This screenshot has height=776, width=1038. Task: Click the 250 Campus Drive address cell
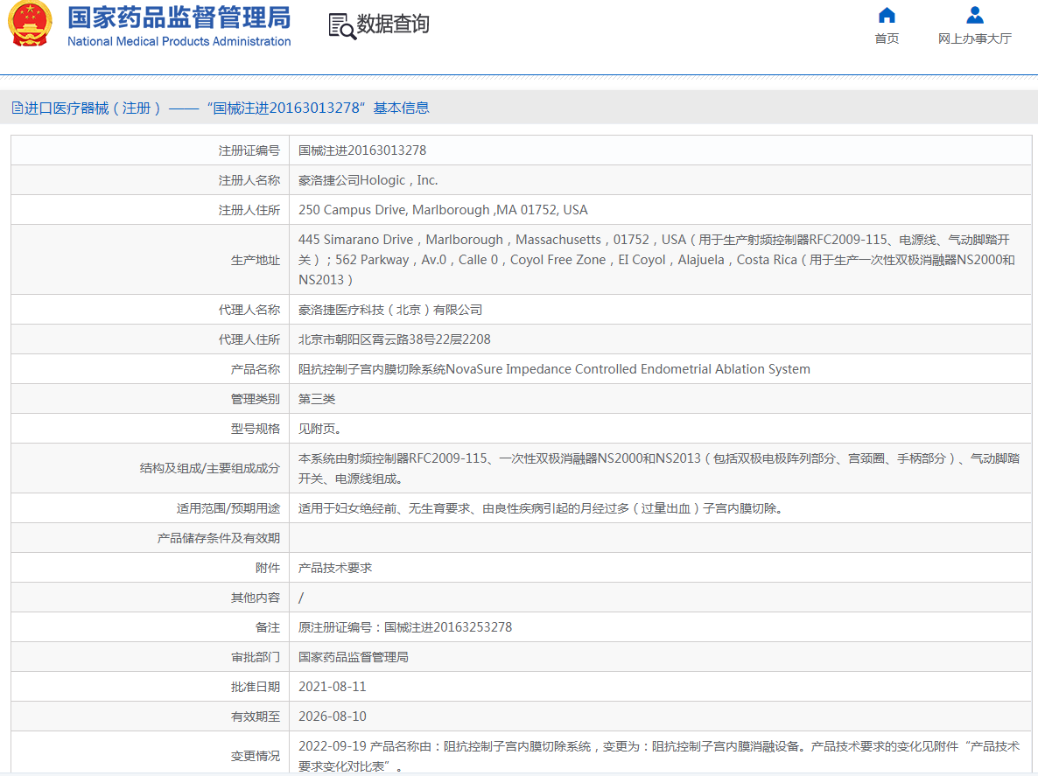[x=443, y=210]
